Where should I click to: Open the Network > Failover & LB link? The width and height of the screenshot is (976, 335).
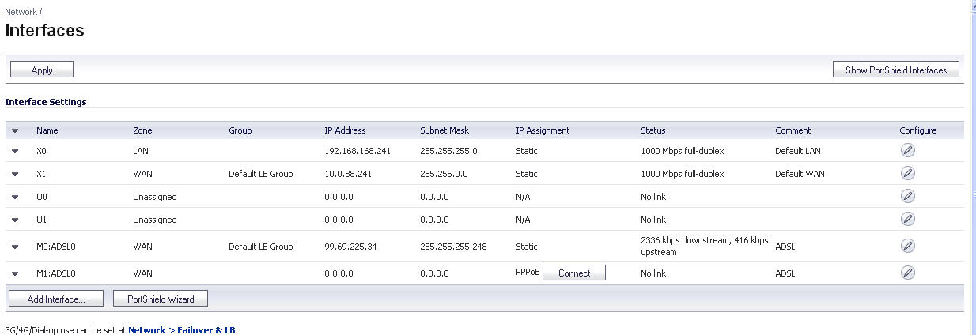[182, 329]
